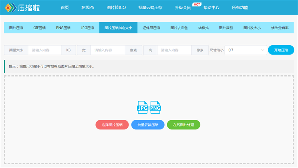Click the 压缩啦 logo icon
Screen dimensions: 298x168
pos(11,8)
